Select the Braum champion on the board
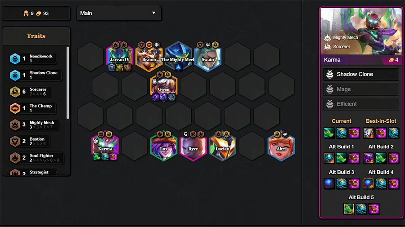Screen dimensions: 405x227 (x=149, y=57)
